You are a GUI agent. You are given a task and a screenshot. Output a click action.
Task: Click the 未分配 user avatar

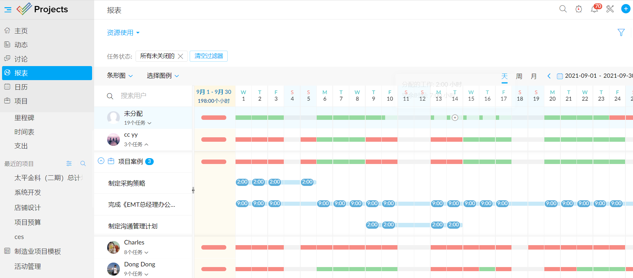pyautogui.click(x=113, y=117)
